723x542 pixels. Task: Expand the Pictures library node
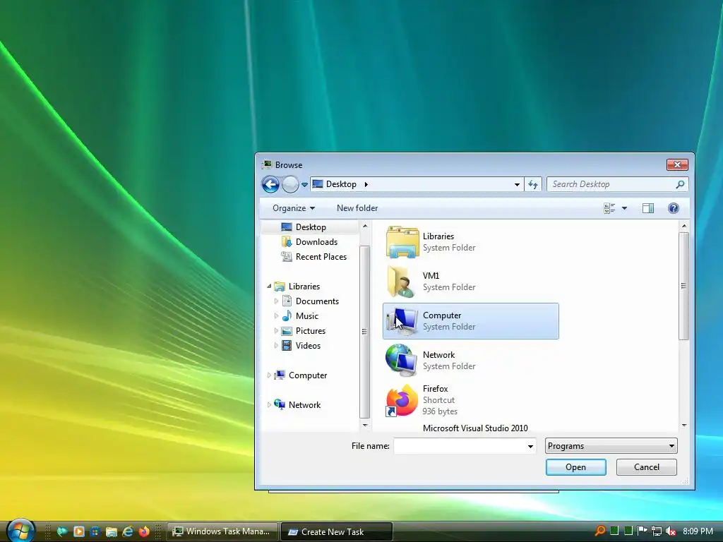pos(276,331)
